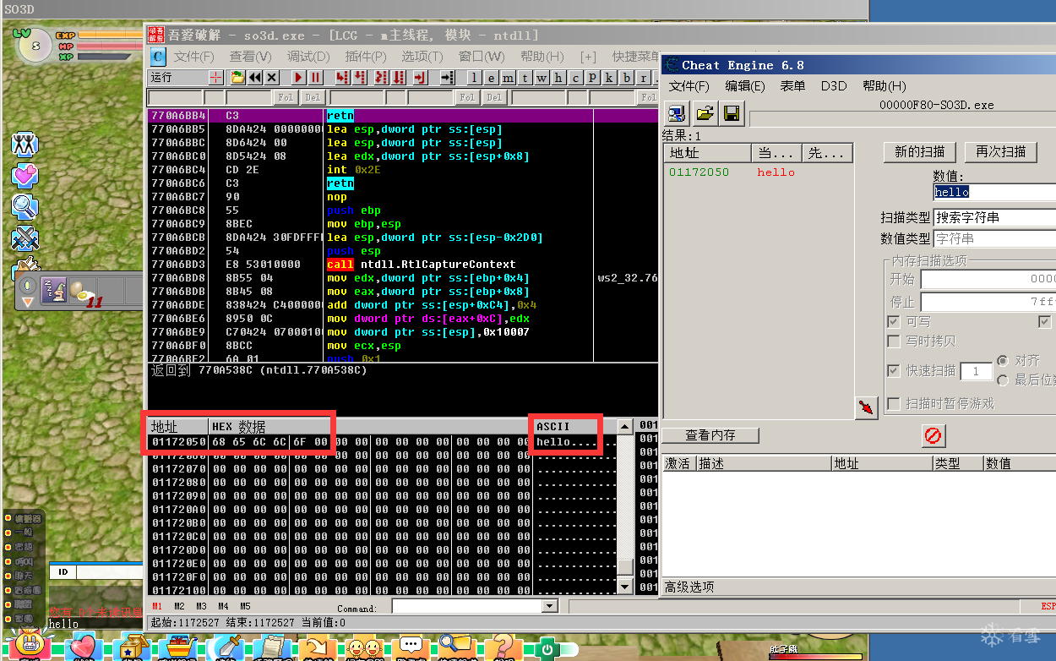This screenshot has height=661, width=1056.
Task: Click the open file icon in debugger toolbar
Action: 237,77
